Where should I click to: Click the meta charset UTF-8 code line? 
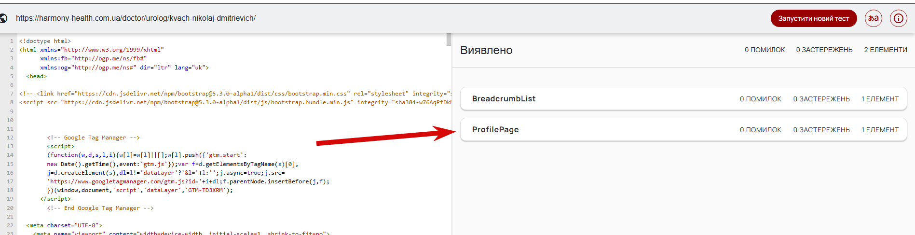(64, 225)
